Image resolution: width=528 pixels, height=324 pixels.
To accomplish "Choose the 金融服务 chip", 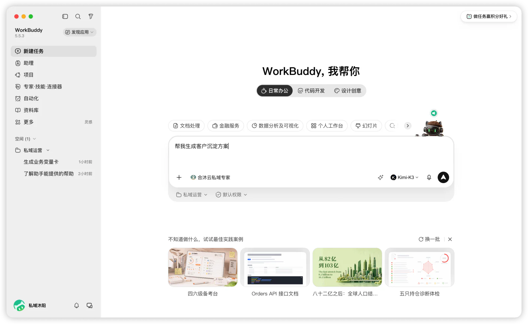I will pyautogui.click(x=226, y=126).
